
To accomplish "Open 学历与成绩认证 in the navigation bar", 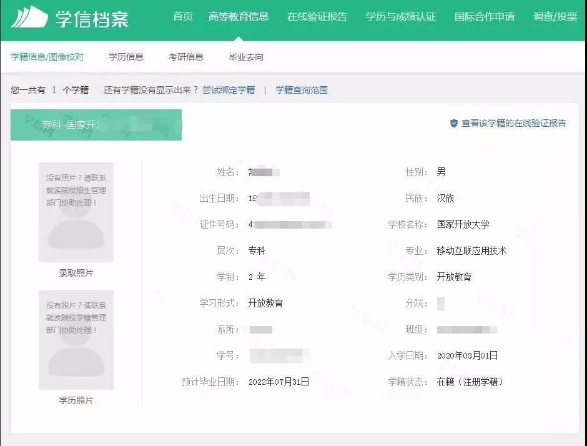I will tap(400, 16).
